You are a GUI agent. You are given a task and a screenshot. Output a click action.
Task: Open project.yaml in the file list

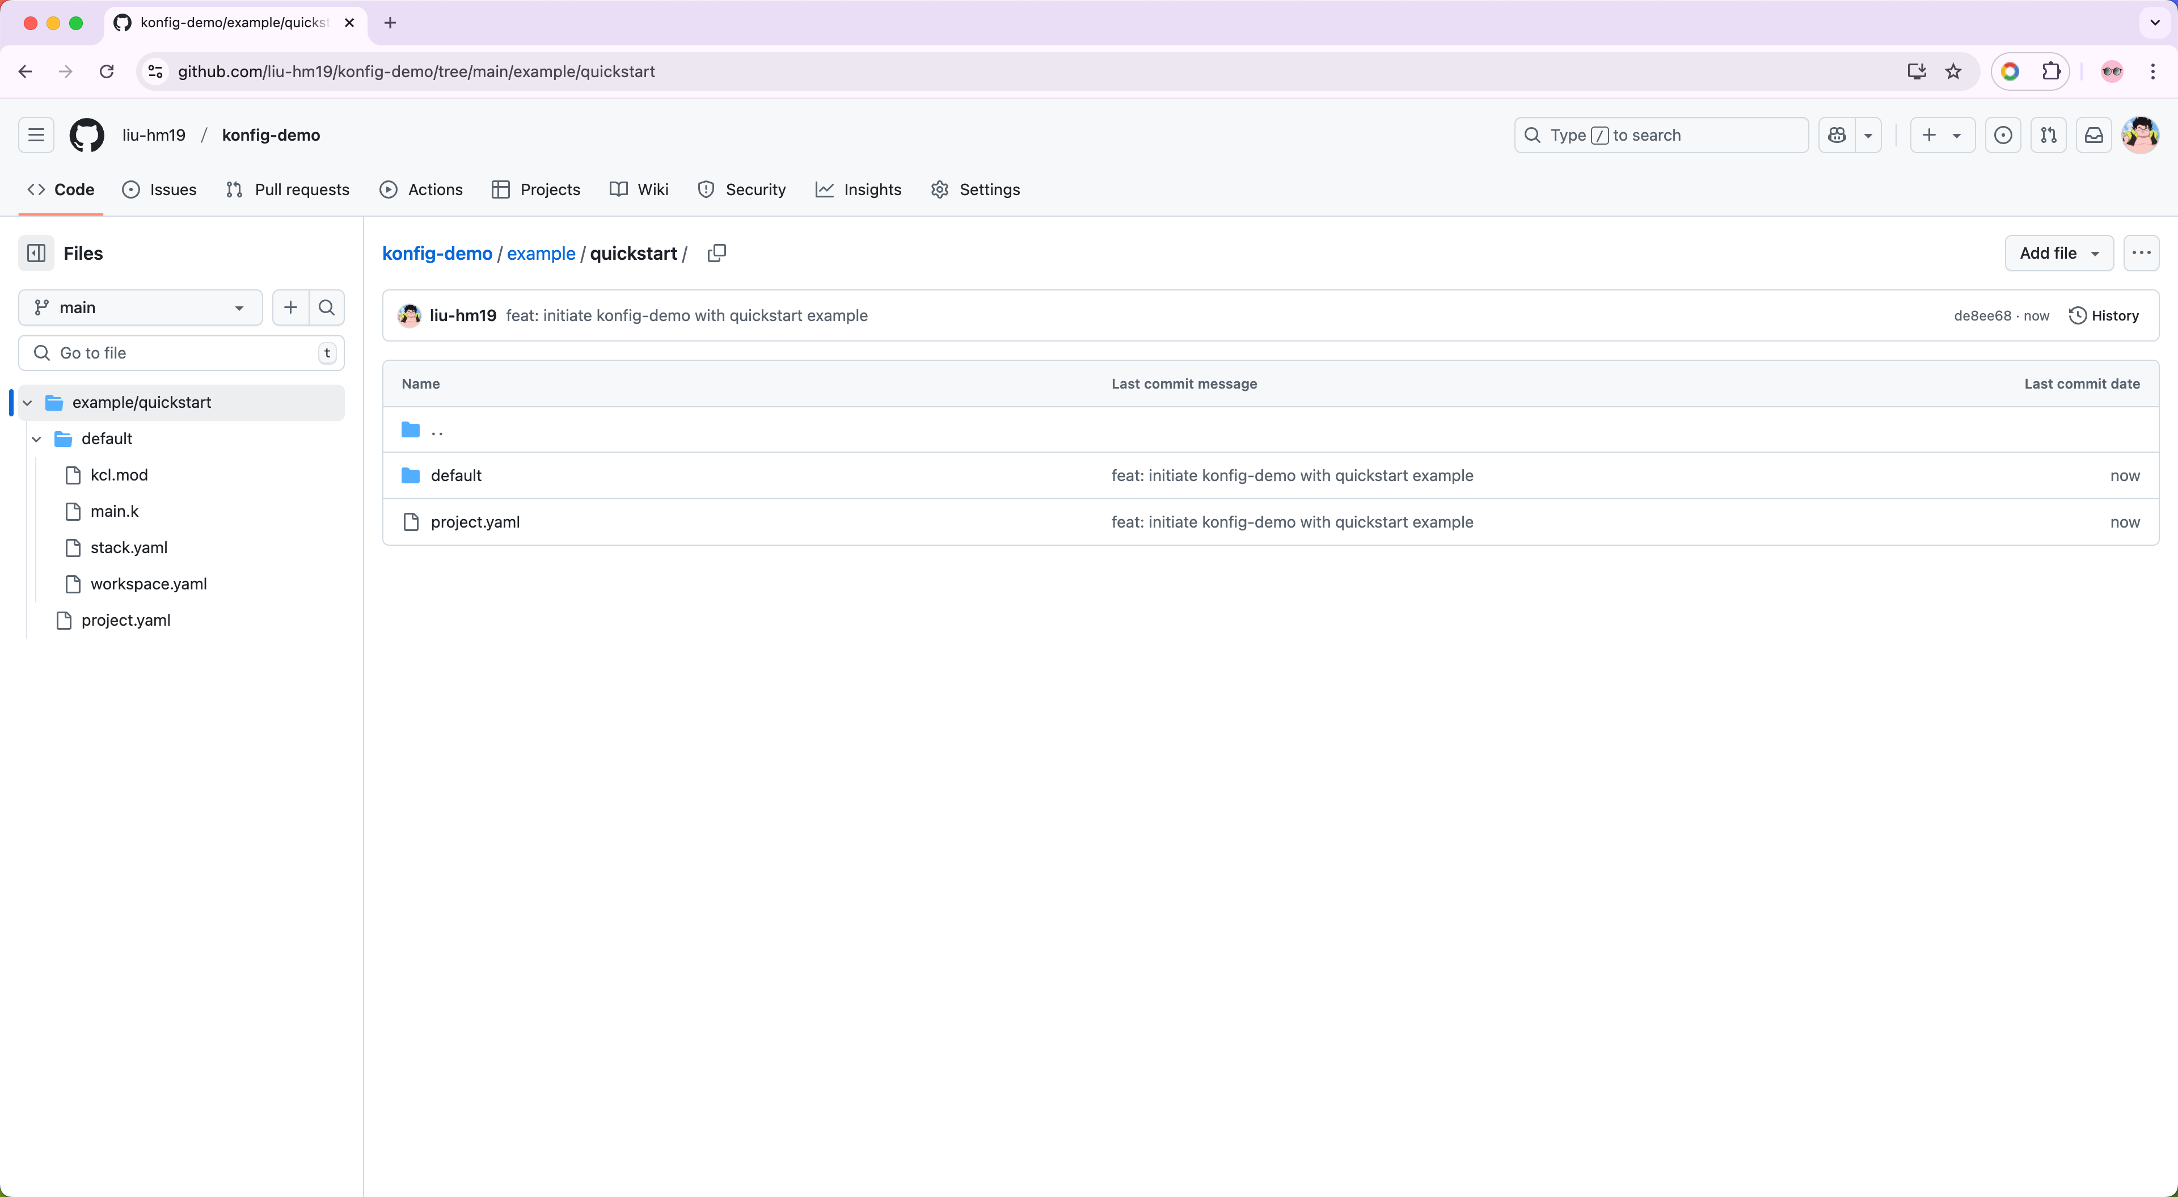[474, 522]
